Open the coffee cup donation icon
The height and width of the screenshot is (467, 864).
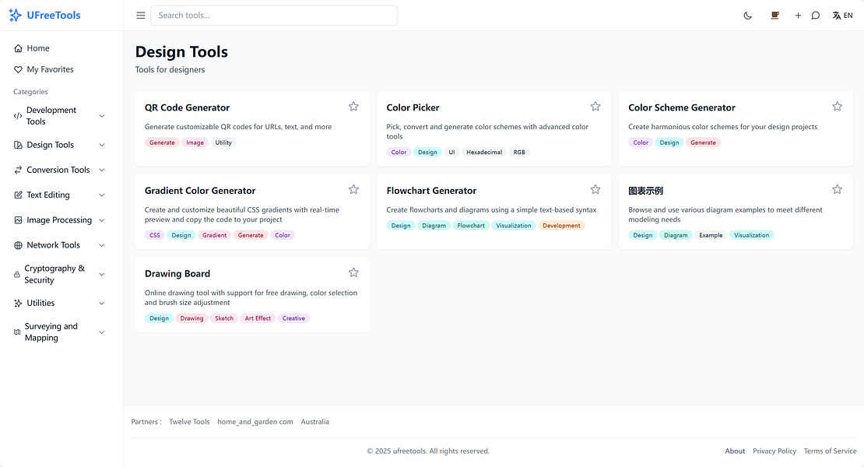click(x=774, y=15)
